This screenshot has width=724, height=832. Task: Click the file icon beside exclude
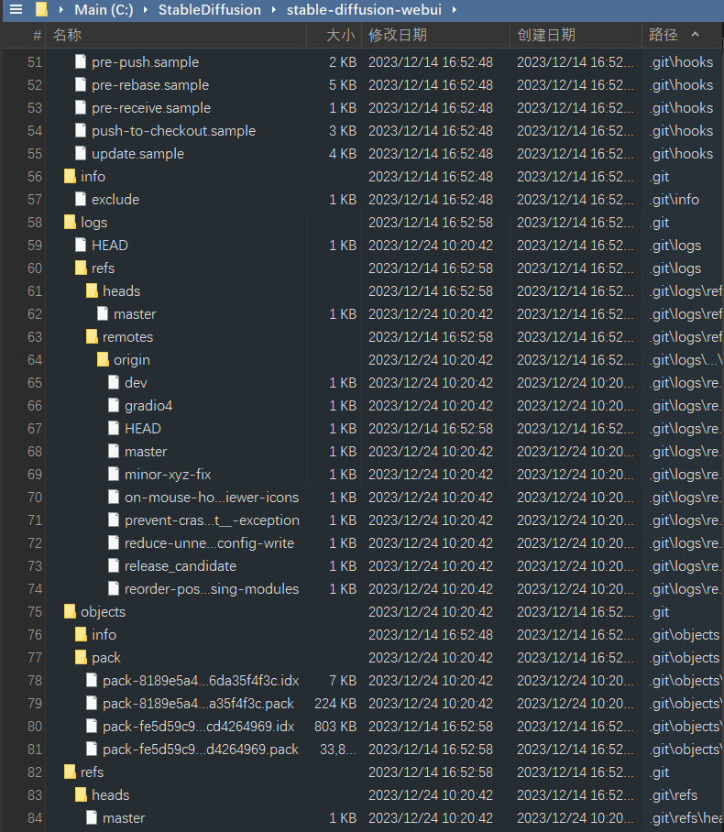click(x=81, y=199)
